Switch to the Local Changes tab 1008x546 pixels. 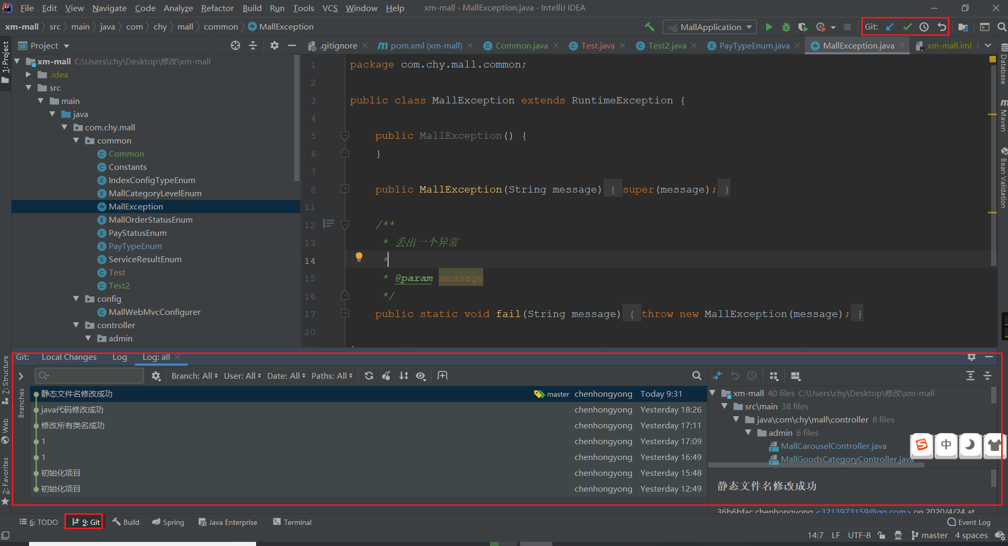(x=69, y=357)
